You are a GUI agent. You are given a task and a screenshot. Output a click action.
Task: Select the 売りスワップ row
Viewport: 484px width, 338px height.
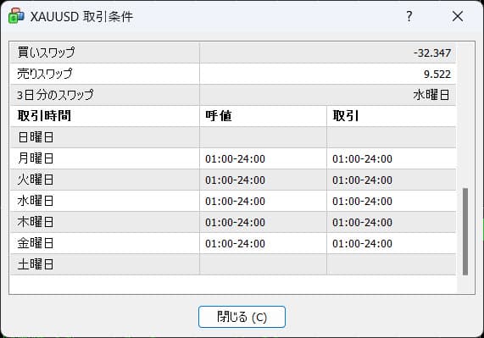point(233,74)
